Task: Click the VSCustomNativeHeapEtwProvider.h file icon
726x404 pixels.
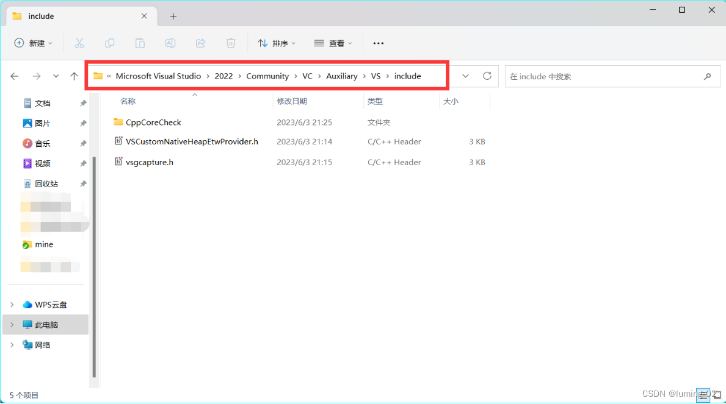Action: [x=118, y=141]
